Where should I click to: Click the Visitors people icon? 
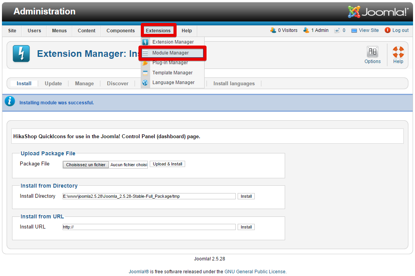(273, 30)
